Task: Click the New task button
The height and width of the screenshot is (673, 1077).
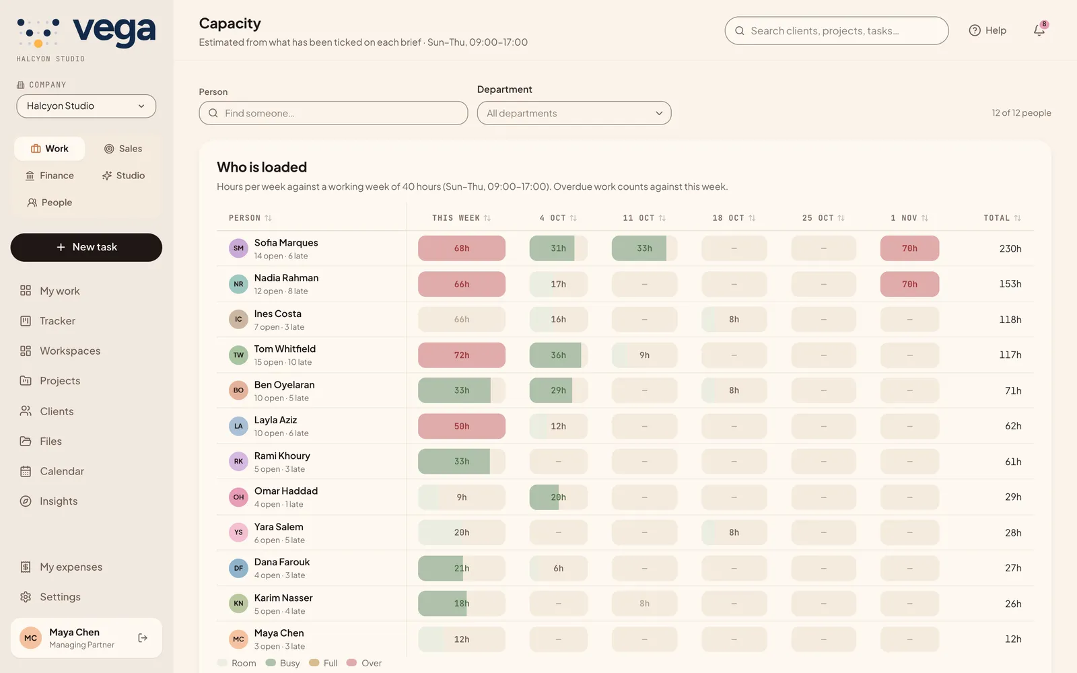Action: [86, 248]
